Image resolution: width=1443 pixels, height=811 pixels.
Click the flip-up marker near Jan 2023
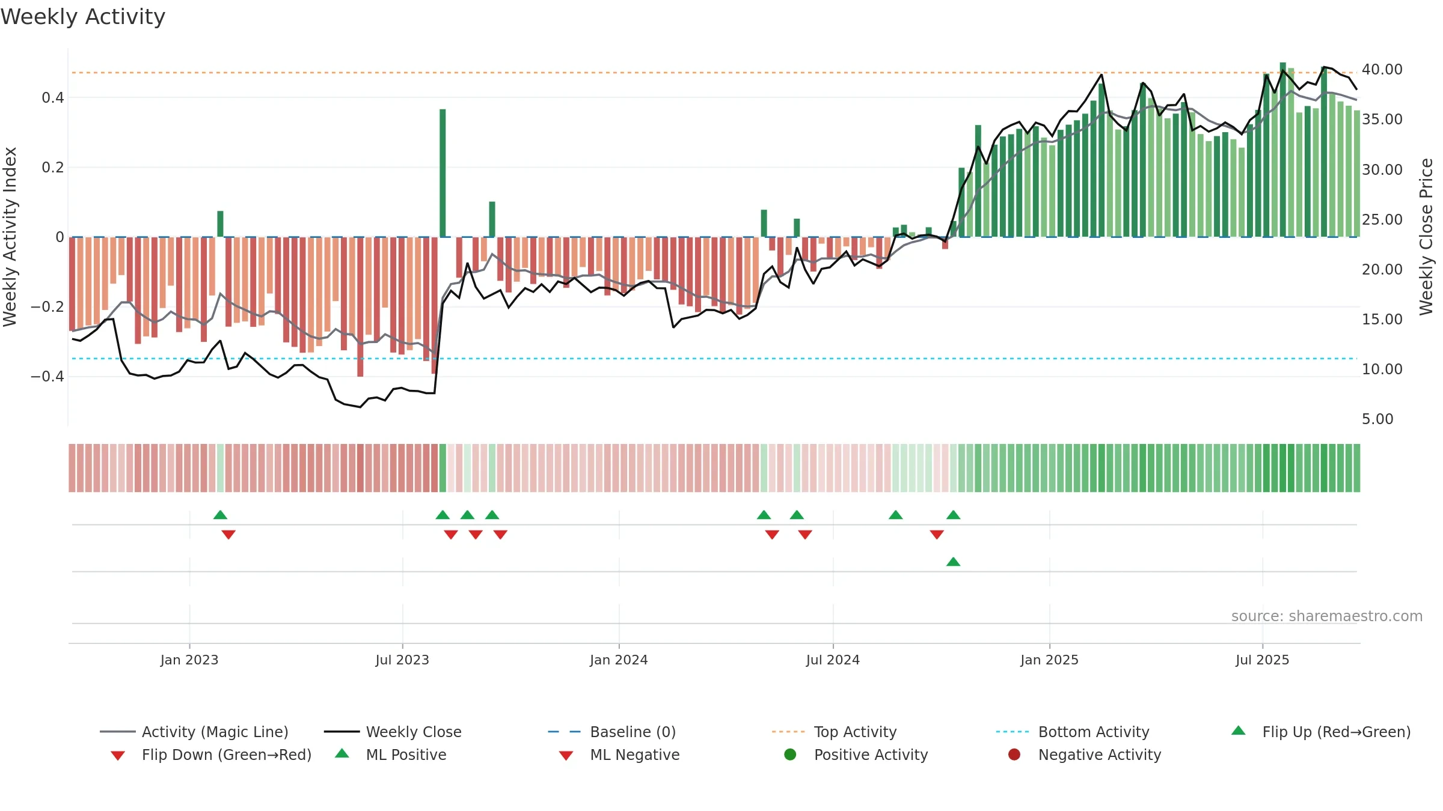pyautogui.click(x=221, y=515)
